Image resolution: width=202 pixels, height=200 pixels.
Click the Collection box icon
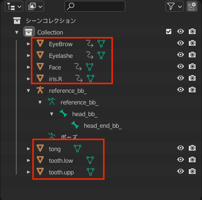tap(29, 32)
